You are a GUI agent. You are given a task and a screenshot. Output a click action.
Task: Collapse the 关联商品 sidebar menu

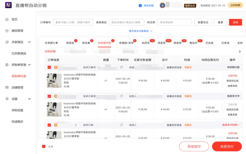click(x=29, y=42)
